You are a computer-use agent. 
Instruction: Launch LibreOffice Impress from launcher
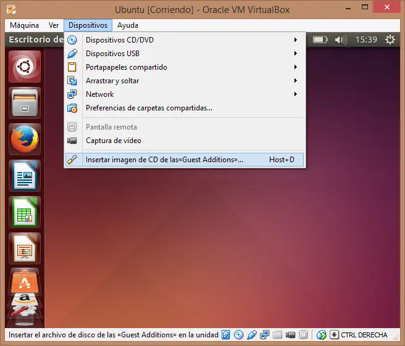(x=25, y=249)
